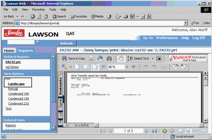Toggle single page layout button
The width and height of the screenshot is (212, 140).
click(x=180, y=131)
